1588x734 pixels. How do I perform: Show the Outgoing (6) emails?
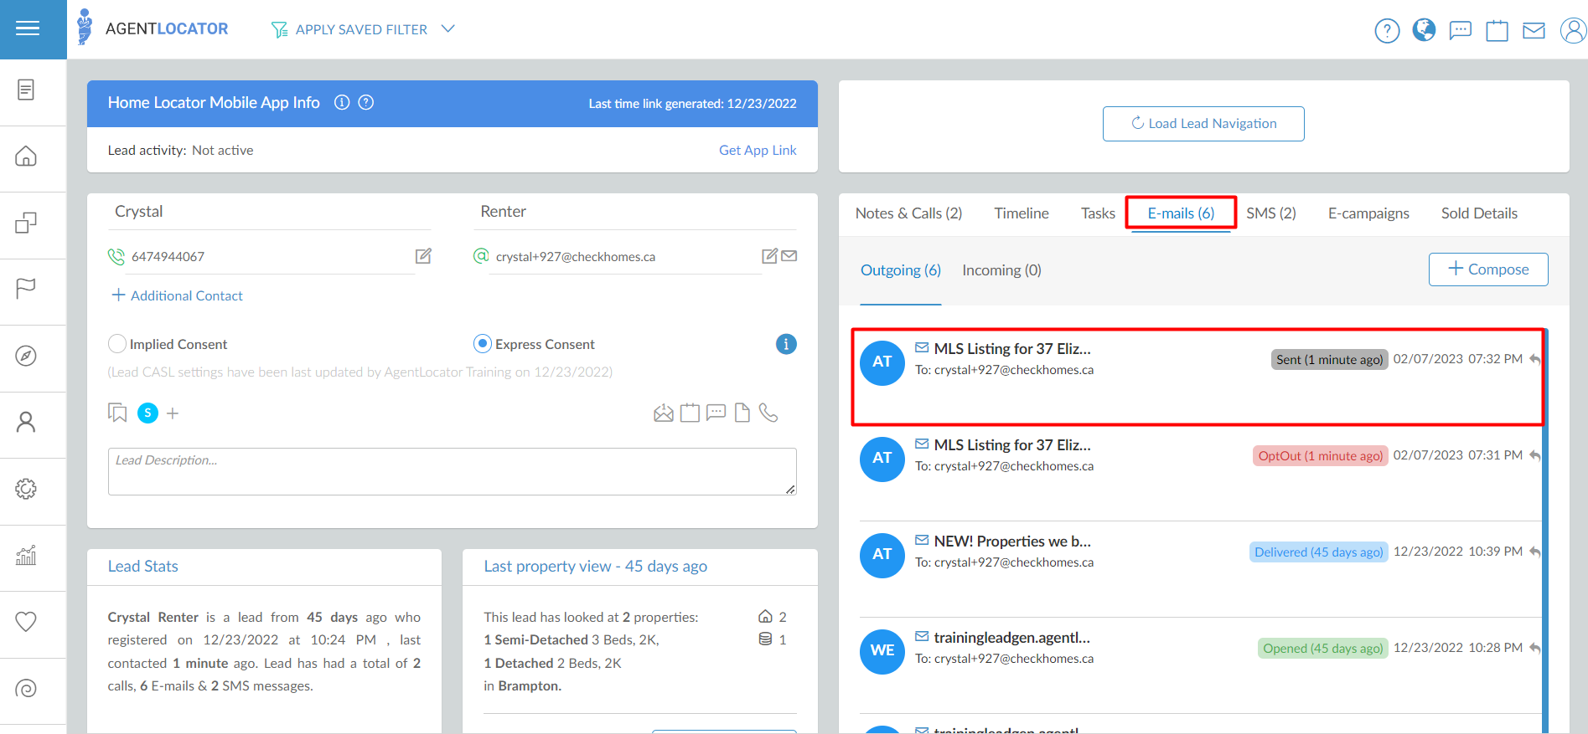(901, 270)
